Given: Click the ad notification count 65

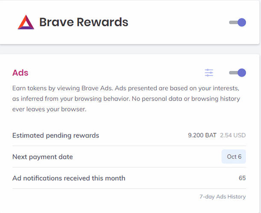Looking at the screenshot, I should pos(242,178).
